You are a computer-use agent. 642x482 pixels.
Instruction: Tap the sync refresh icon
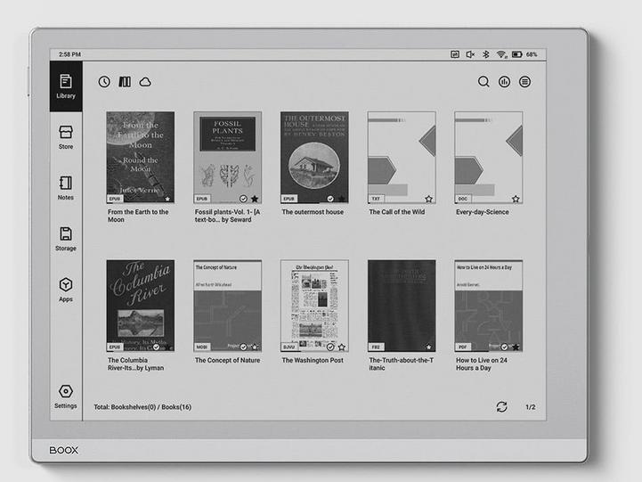tap(502, 407)
